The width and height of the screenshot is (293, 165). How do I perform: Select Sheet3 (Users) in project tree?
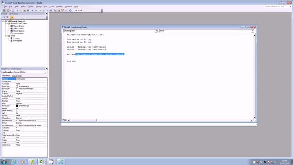pyautogui.click(x=18, y=31)
